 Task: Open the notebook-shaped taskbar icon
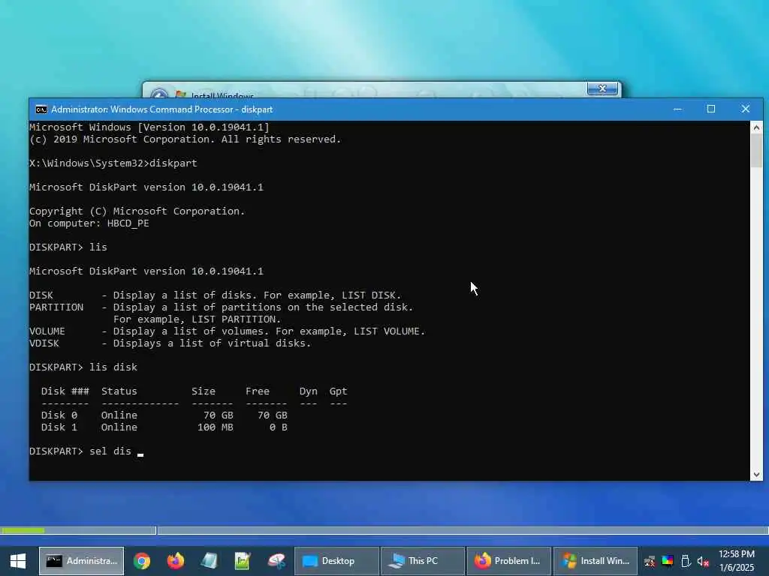pyautogui.click(x=209, y=561)
